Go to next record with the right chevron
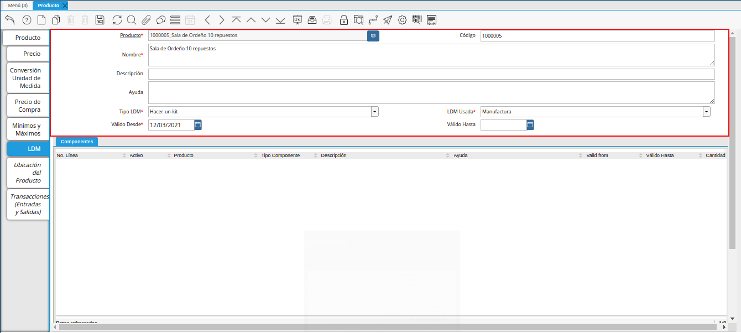Image resolution: width=741 pixels, height=333 pixels. [x=222, y=20]
